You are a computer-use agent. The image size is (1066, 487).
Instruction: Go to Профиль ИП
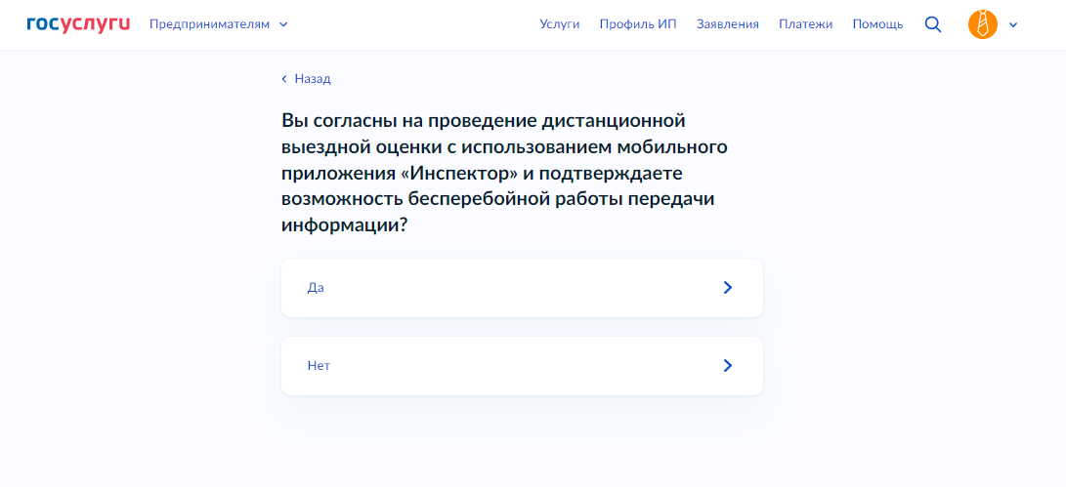pos(638,24)
